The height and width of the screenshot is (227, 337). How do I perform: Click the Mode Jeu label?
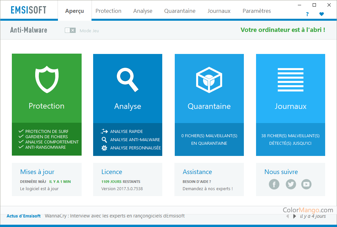coord(89,31)
